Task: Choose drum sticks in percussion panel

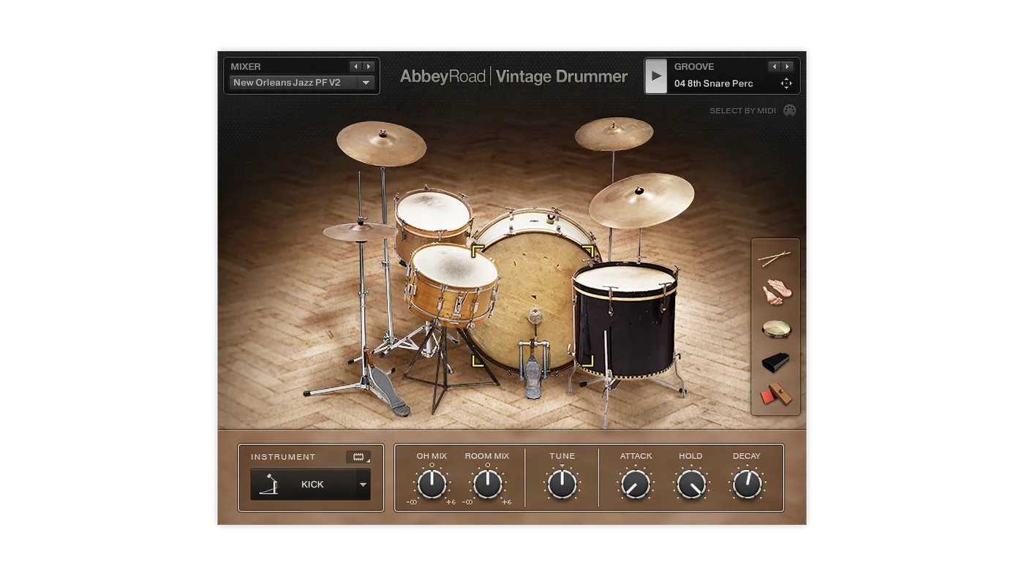Action: (x=775, y=258)
